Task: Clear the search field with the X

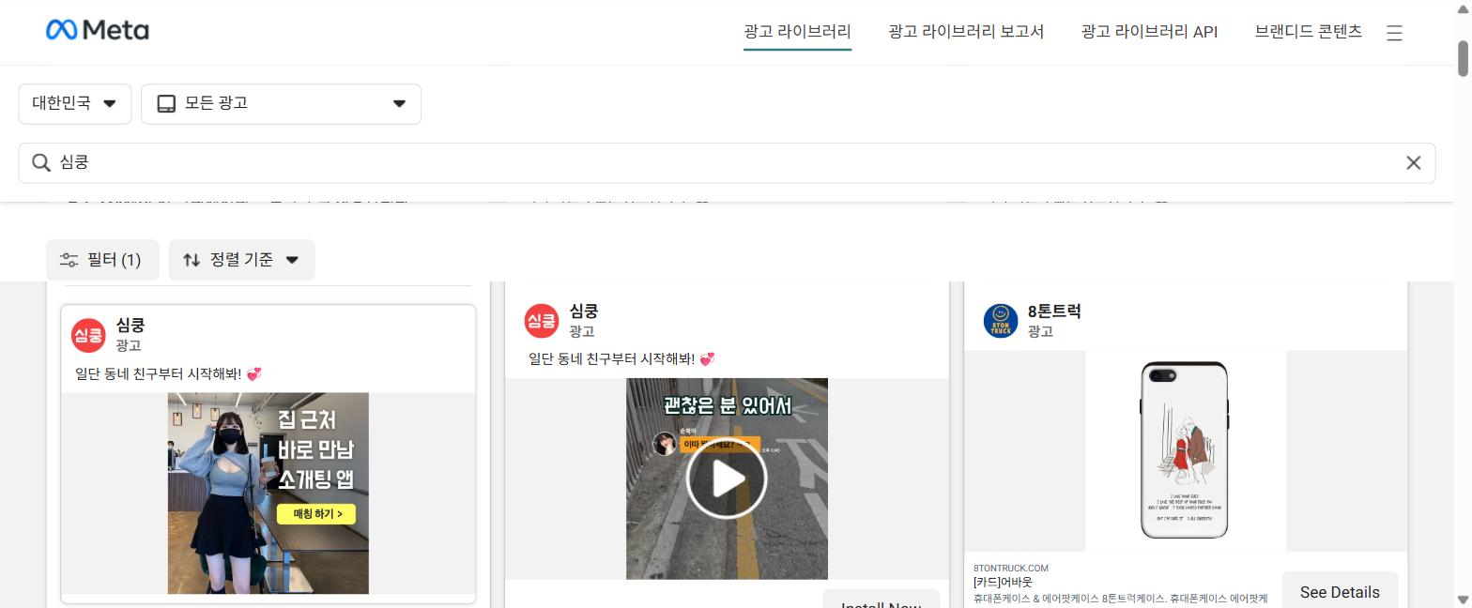Action: pos(1413,162)
